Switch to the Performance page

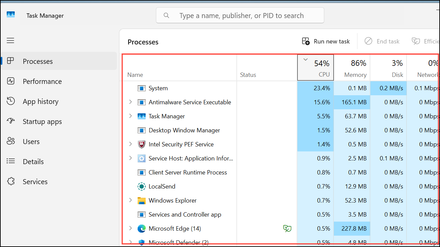pyautogui.click(x=59, y=81)
